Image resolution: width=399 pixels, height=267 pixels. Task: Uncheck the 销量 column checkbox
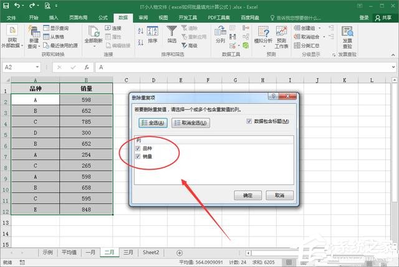[x=138, y=157]
